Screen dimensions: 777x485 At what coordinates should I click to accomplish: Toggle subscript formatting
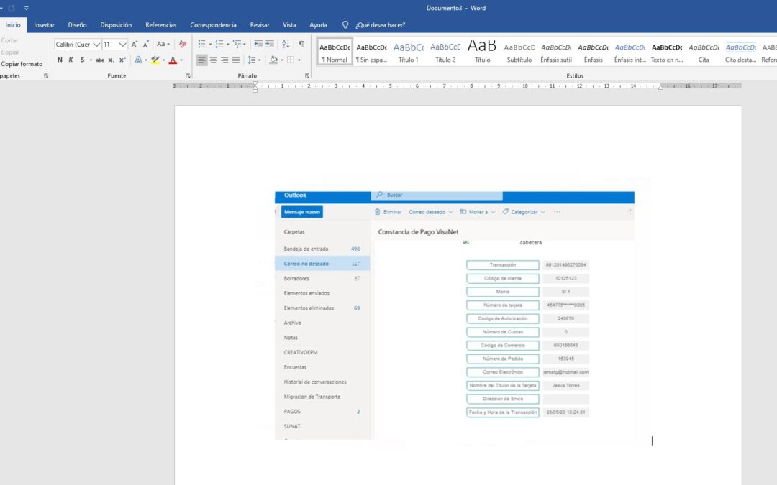(111, 60)
